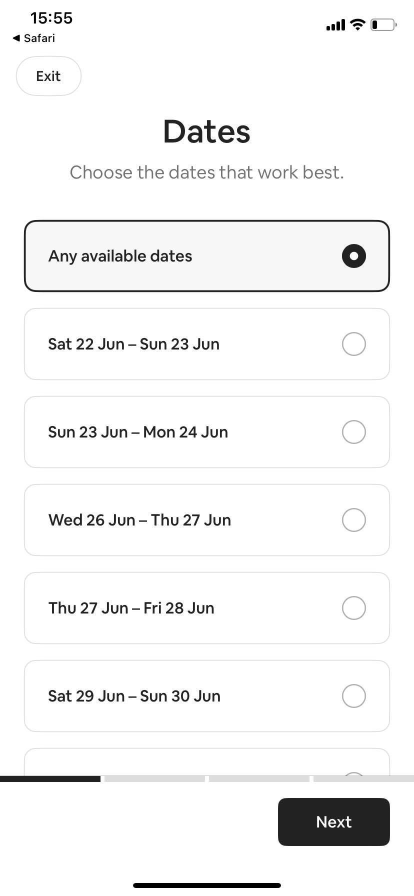Select the Any available dates radio button

(354, 256)
